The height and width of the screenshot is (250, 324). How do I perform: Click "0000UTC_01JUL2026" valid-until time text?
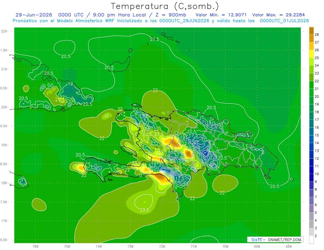coord(284,21)
